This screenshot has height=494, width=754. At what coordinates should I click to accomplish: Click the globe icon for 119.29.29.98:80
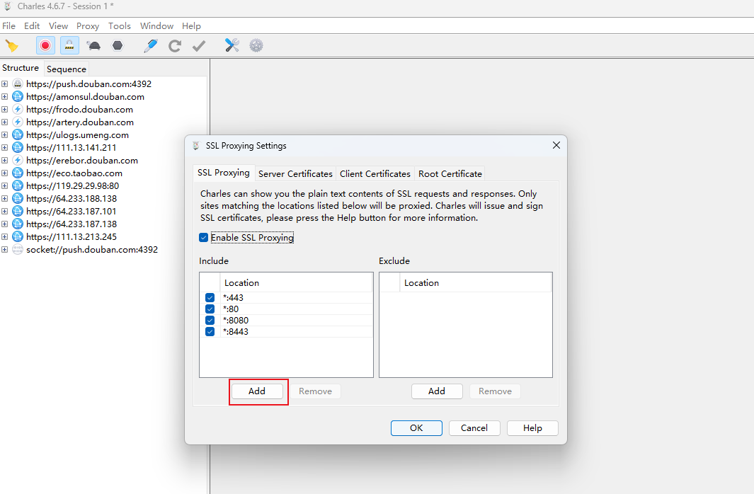tap(18, 185)
